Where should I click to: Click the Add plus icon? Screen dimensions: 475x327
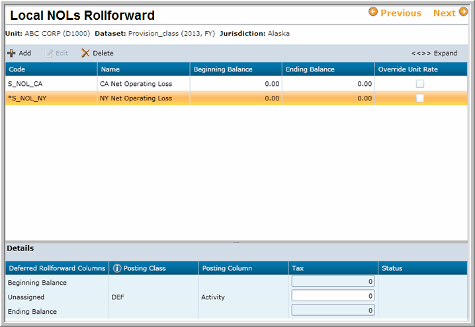11,53
